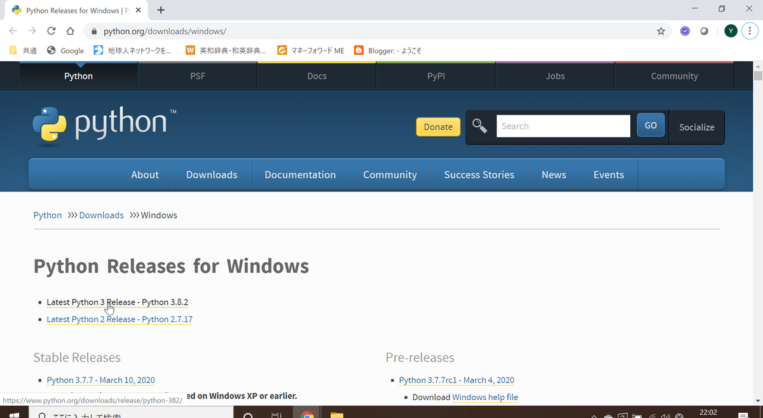The height and width of the screenshot is (418, 763).
Task: Open Python 3.7.7 - March 10, 2020 link
Action: tap(100, 380)
